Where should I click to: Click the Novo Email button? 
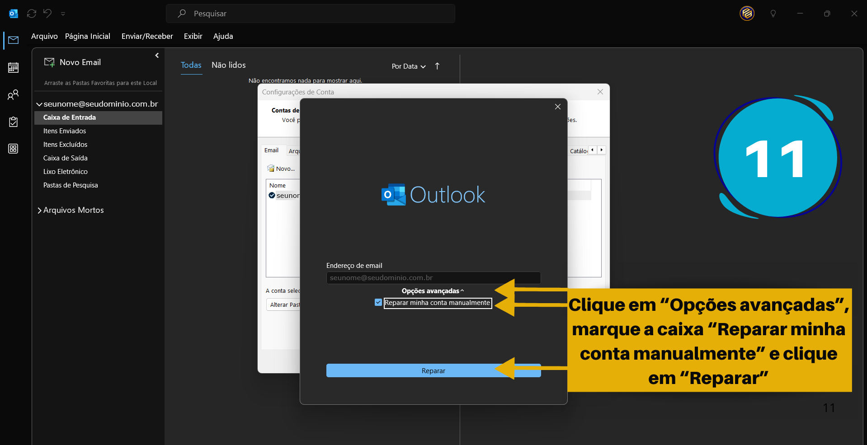coord(72,62)
